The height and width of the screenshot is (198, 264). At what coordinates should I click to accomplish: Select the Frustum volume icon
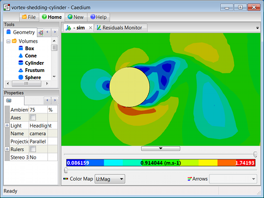(x=21, y=70)
